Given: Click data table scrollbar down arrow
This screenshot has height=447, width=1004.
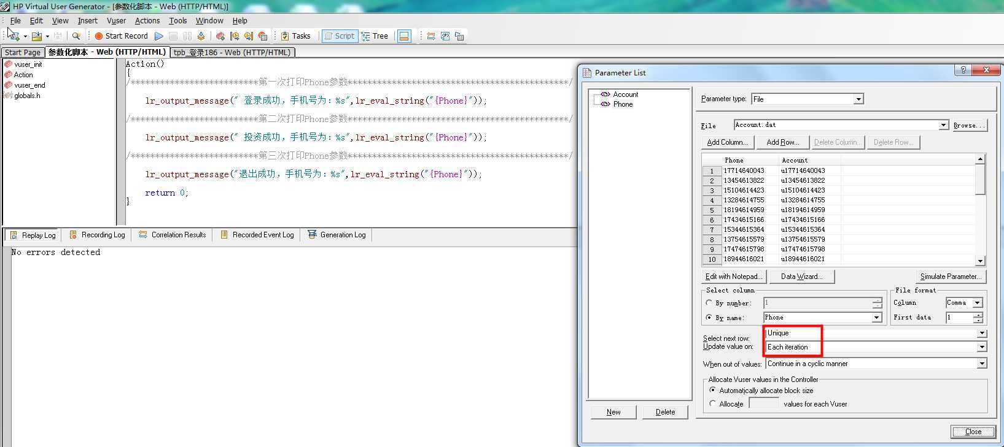Looking at the screenshot, I should [980, 261].
